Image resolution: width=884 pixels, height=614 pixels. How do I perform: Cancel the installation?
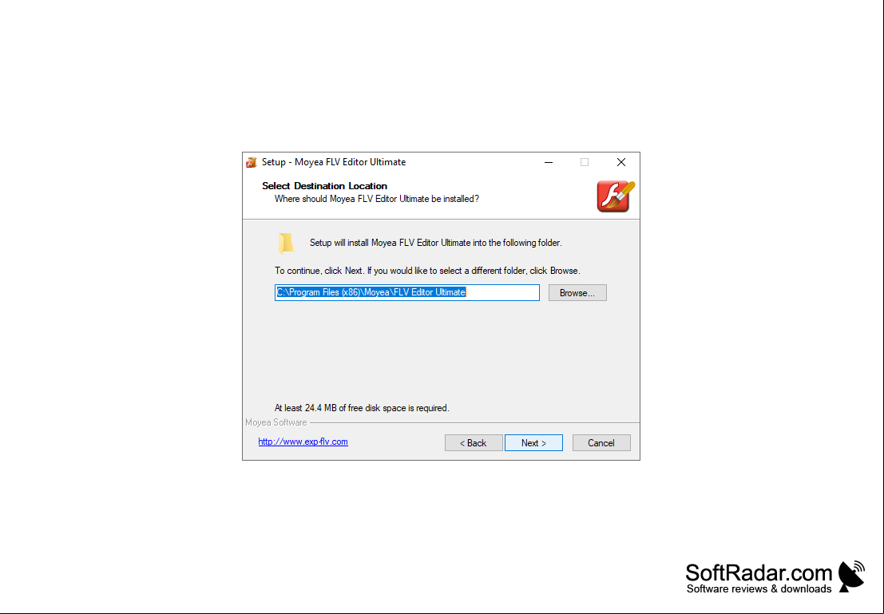coord(601,442)
